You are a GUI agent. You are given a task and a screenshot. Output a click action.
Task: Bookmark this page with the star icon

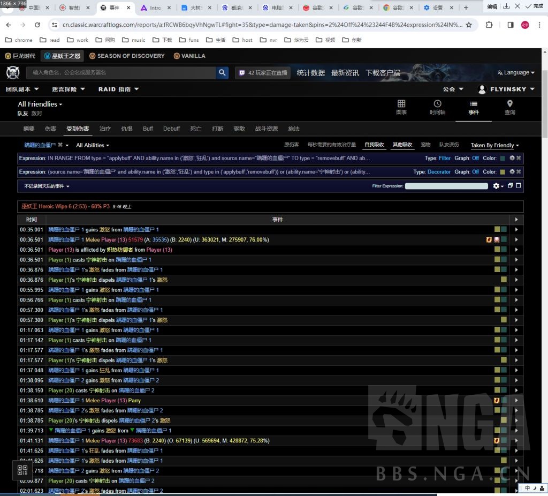click(x=469, y=25)
